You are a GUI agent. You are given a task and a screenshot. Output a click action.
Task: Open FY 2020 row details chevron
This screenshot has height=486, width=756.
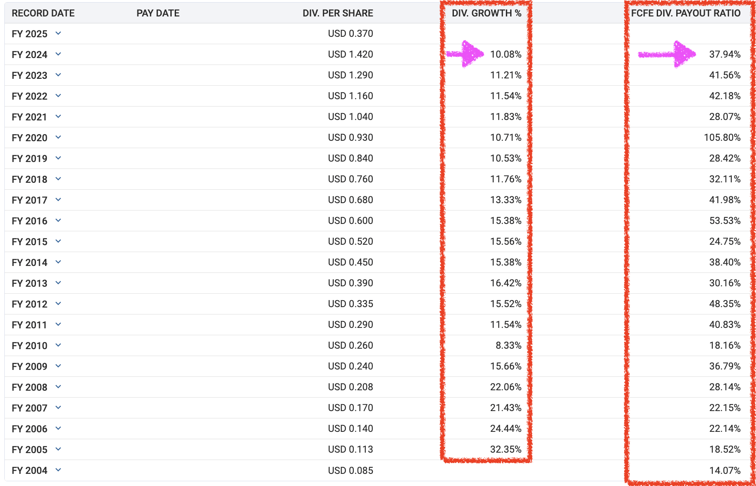[58, 137]
